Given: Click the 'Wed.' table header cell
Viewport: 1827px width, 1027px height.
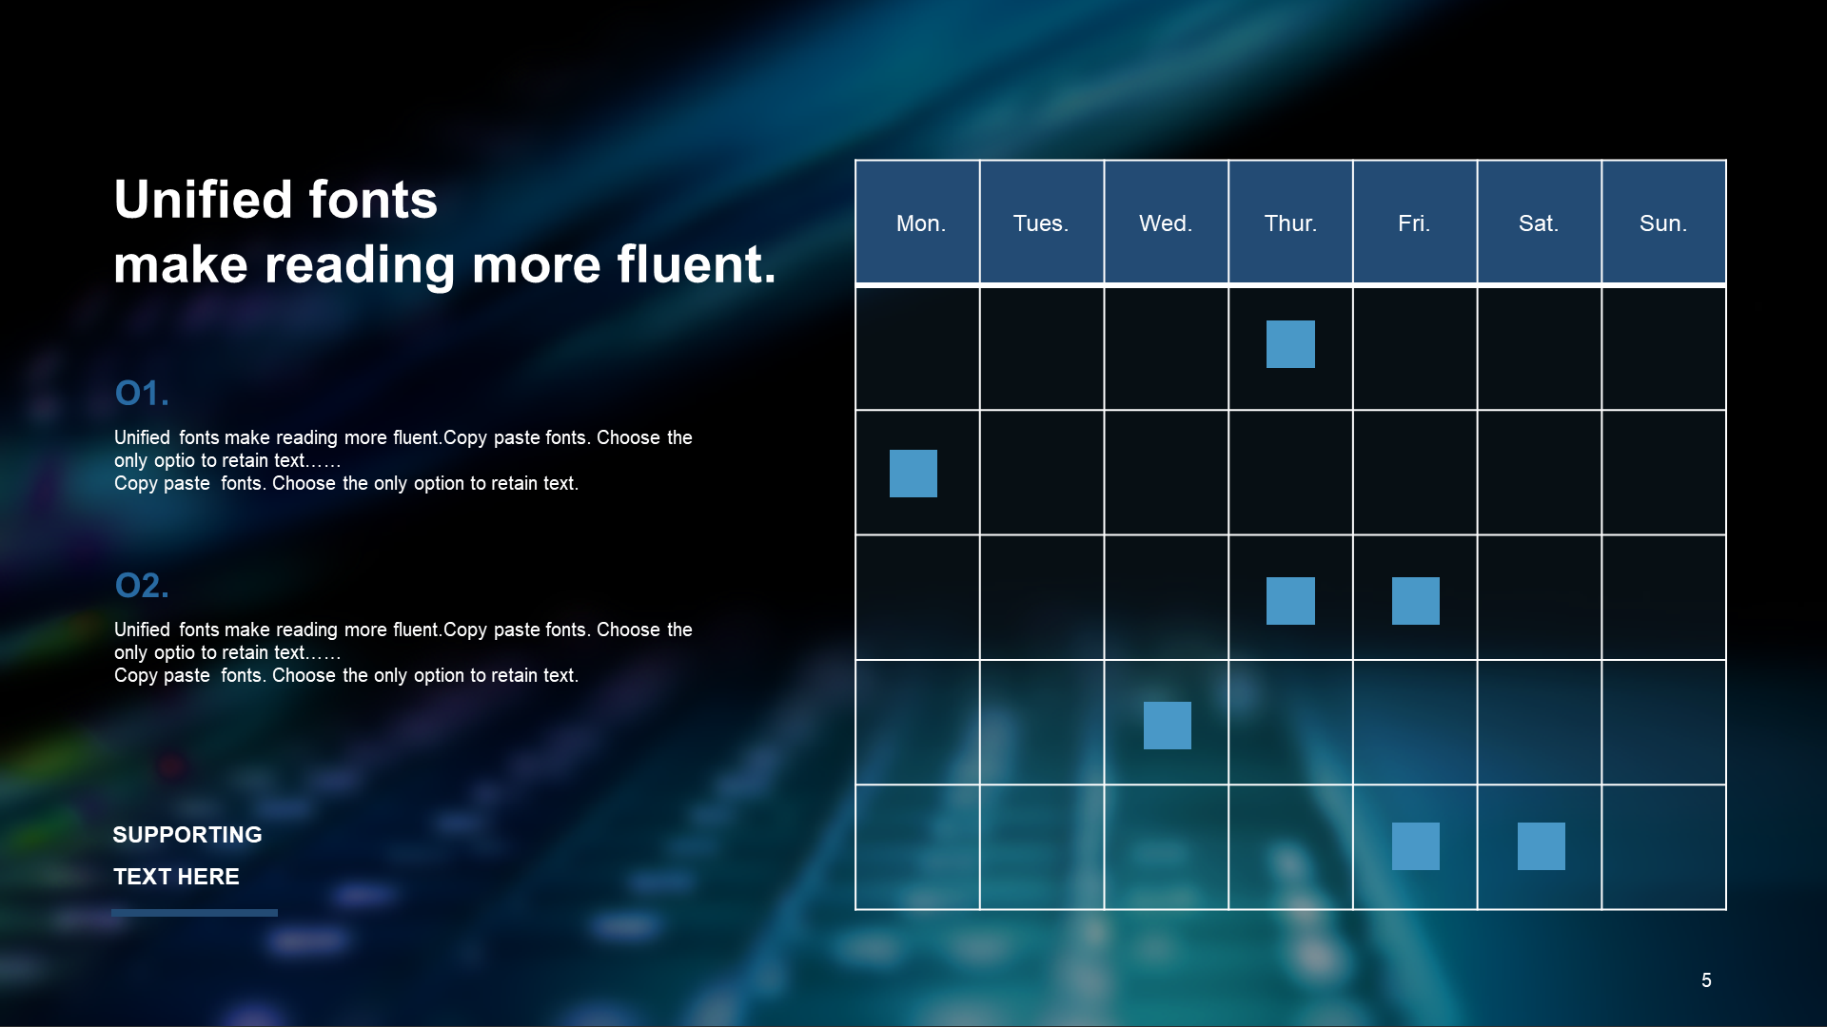Looking at the screenshot, I should coord(1167,223).
